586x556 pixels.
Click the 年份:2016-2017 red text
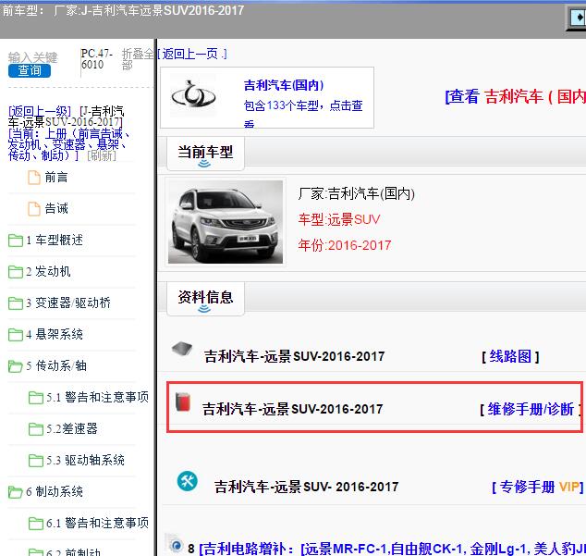click(x=345, y=245)
